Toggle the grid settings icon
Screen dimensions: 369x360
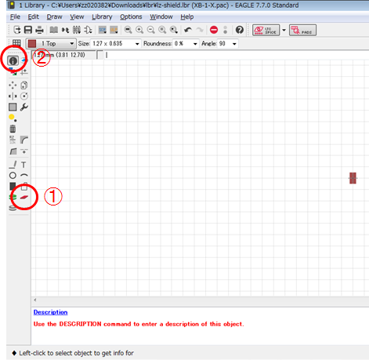[16, 43]
